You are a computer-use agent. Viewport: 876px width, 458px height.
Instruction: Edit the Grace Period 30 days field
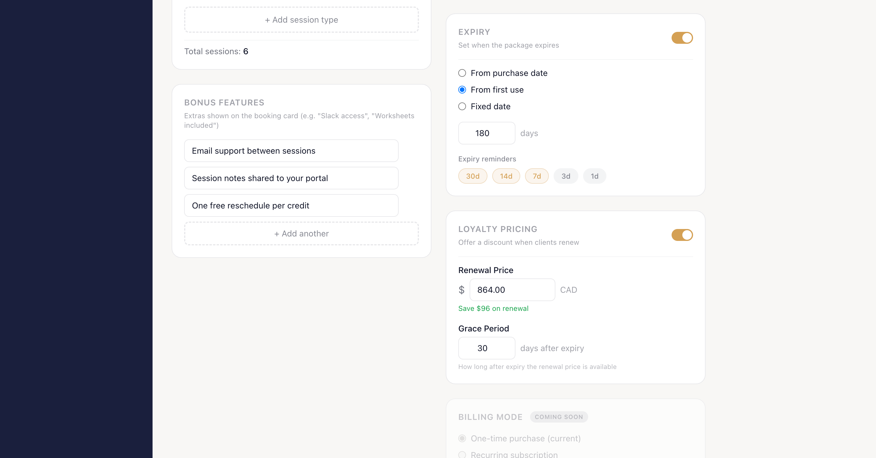click(487, 348)
